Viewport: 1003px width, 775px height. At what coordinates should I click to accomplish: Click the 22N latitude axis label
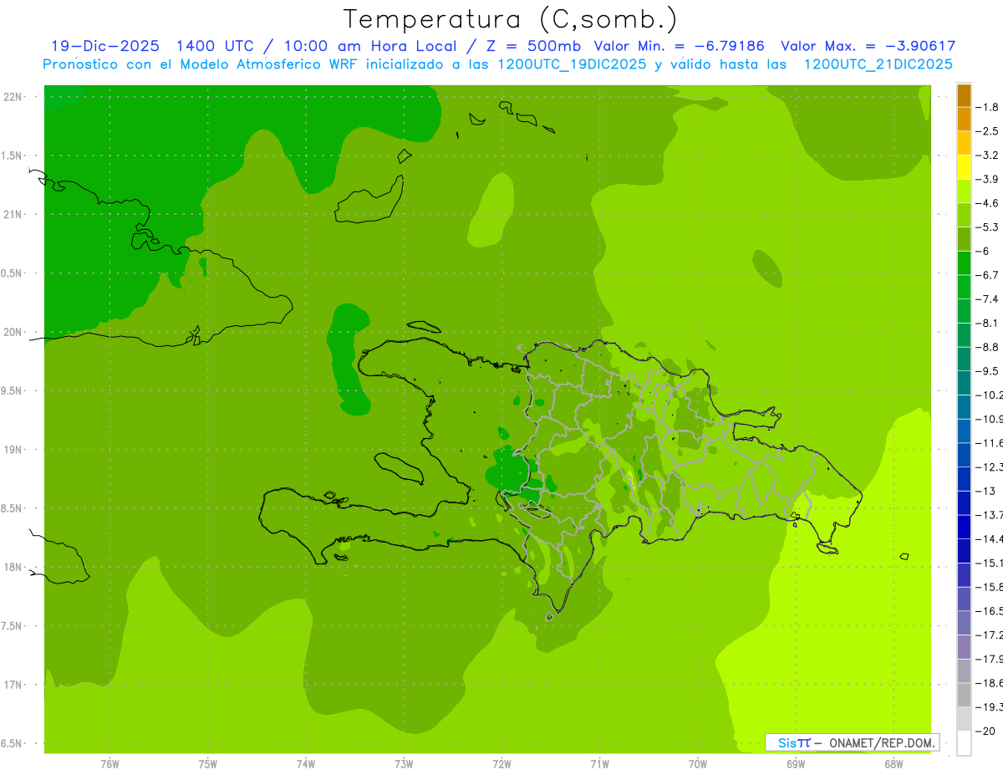[14, 97]
